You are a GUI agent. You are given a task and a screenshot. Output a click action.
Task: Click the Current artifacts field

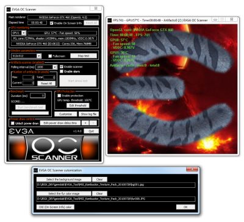28,83
